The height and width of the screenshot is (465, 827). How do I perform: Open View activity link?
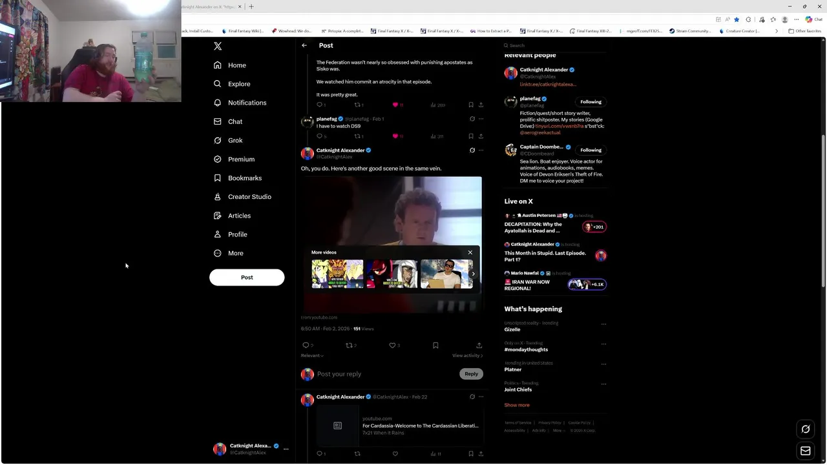[467, 356]
